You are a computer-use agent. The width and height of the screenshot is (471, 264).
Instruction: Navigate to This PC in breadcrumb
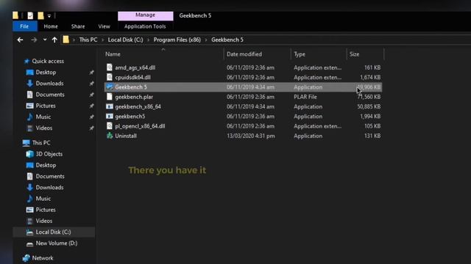[88, 40]
